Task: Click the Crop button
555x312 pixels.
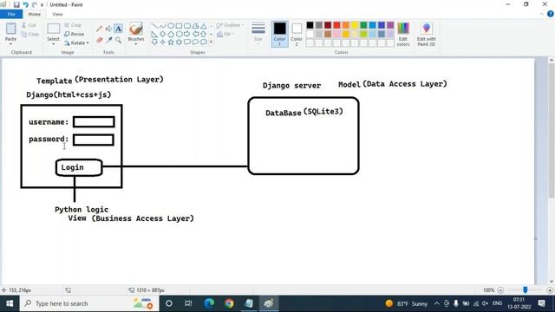Action: click(73, 25)
